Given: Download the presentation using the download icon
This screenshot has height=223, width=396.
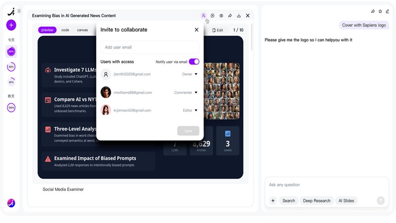Looking at the screenshot, I should tap(239, 16).
